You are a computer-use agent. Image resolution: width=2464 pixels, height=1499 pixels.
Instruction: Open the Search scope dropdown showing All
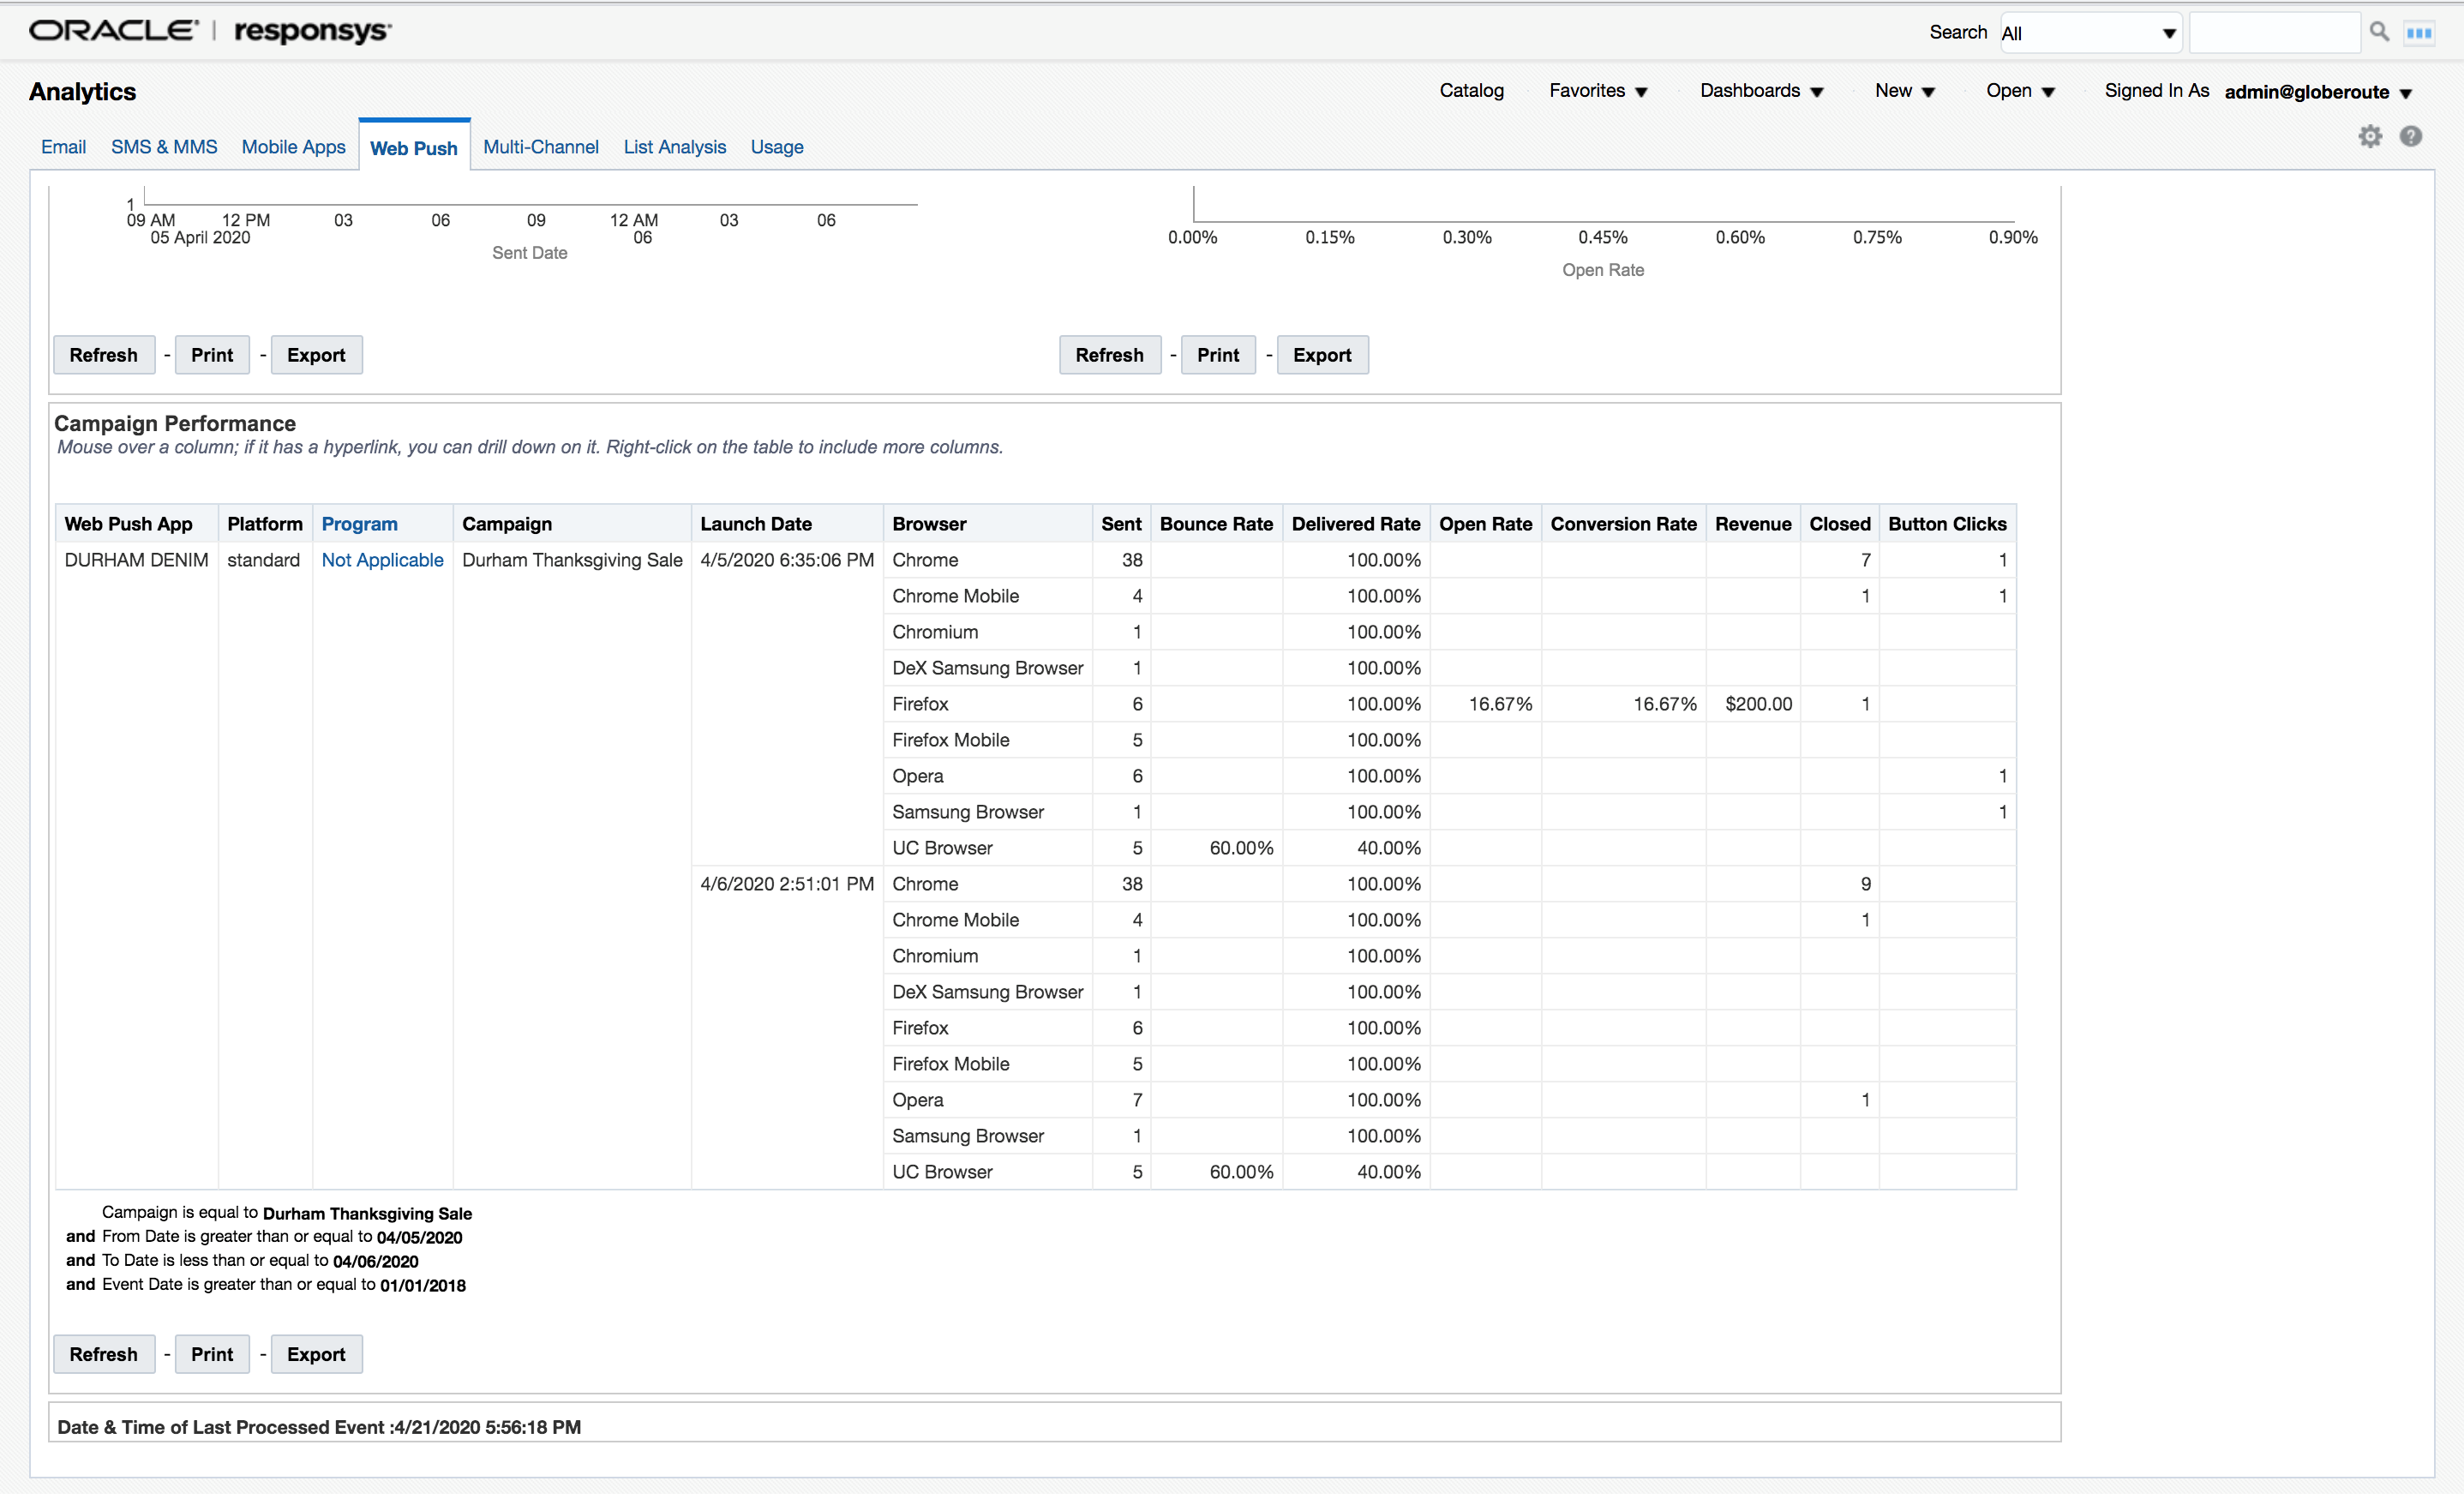[x=2089, y=32]
